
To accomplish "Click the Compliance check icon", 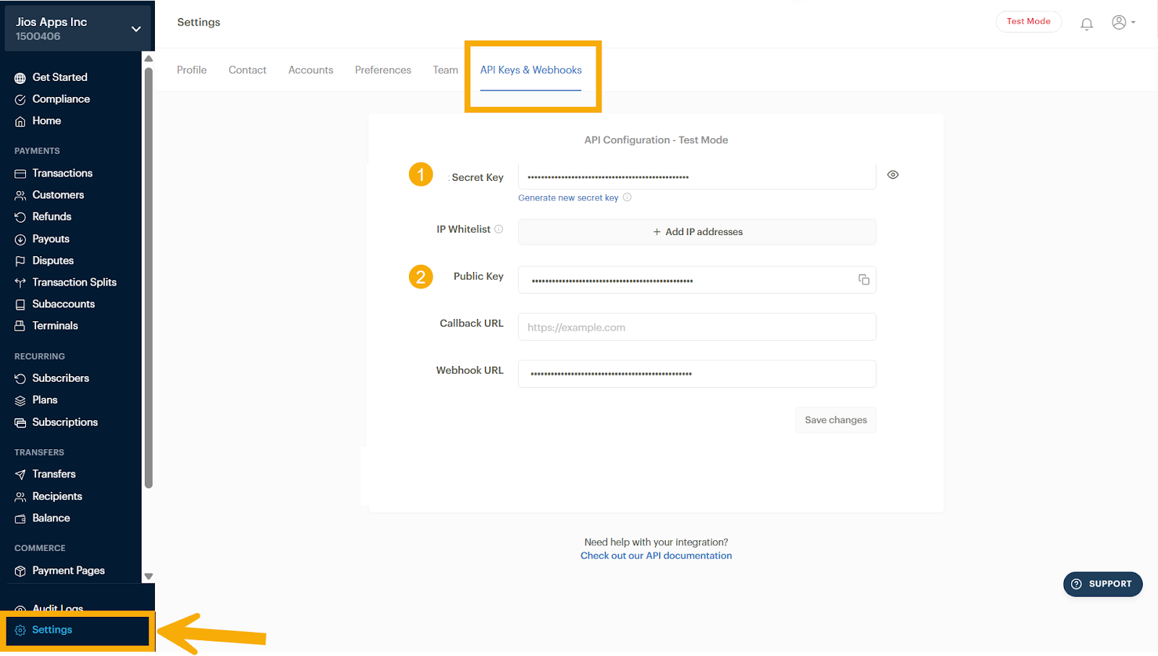I will coord(20,100).
